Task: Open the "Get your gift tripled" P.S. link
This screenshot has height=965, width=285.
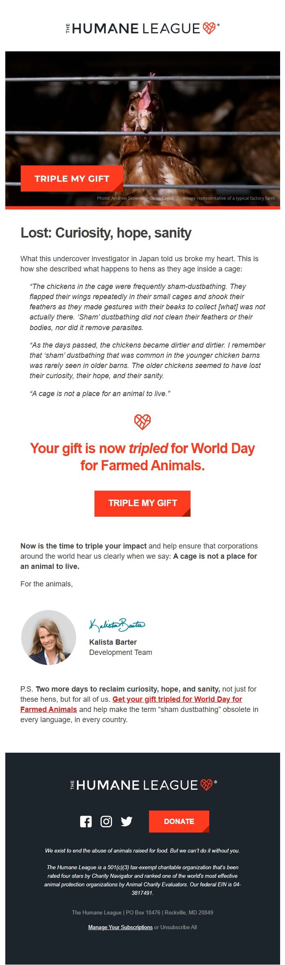Action: tap(177, 699)
